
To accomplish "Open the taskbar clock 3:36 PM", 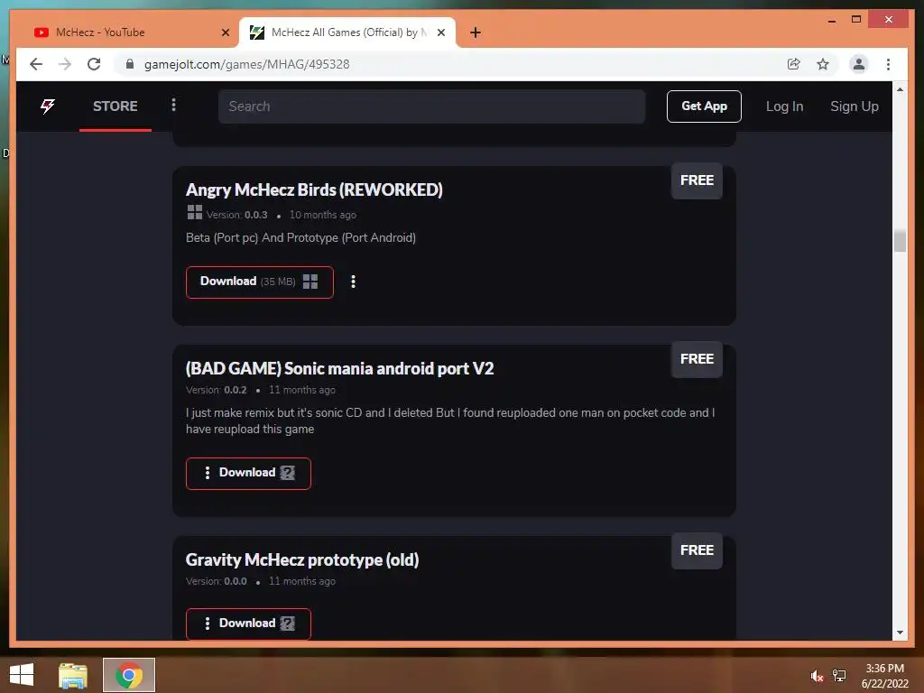I will tap(884, 676).
